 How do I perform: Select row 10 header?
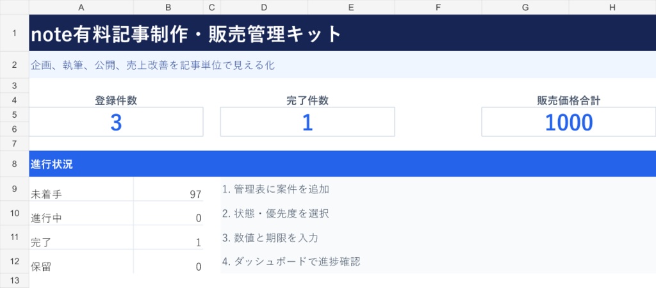tap(15, 213)
